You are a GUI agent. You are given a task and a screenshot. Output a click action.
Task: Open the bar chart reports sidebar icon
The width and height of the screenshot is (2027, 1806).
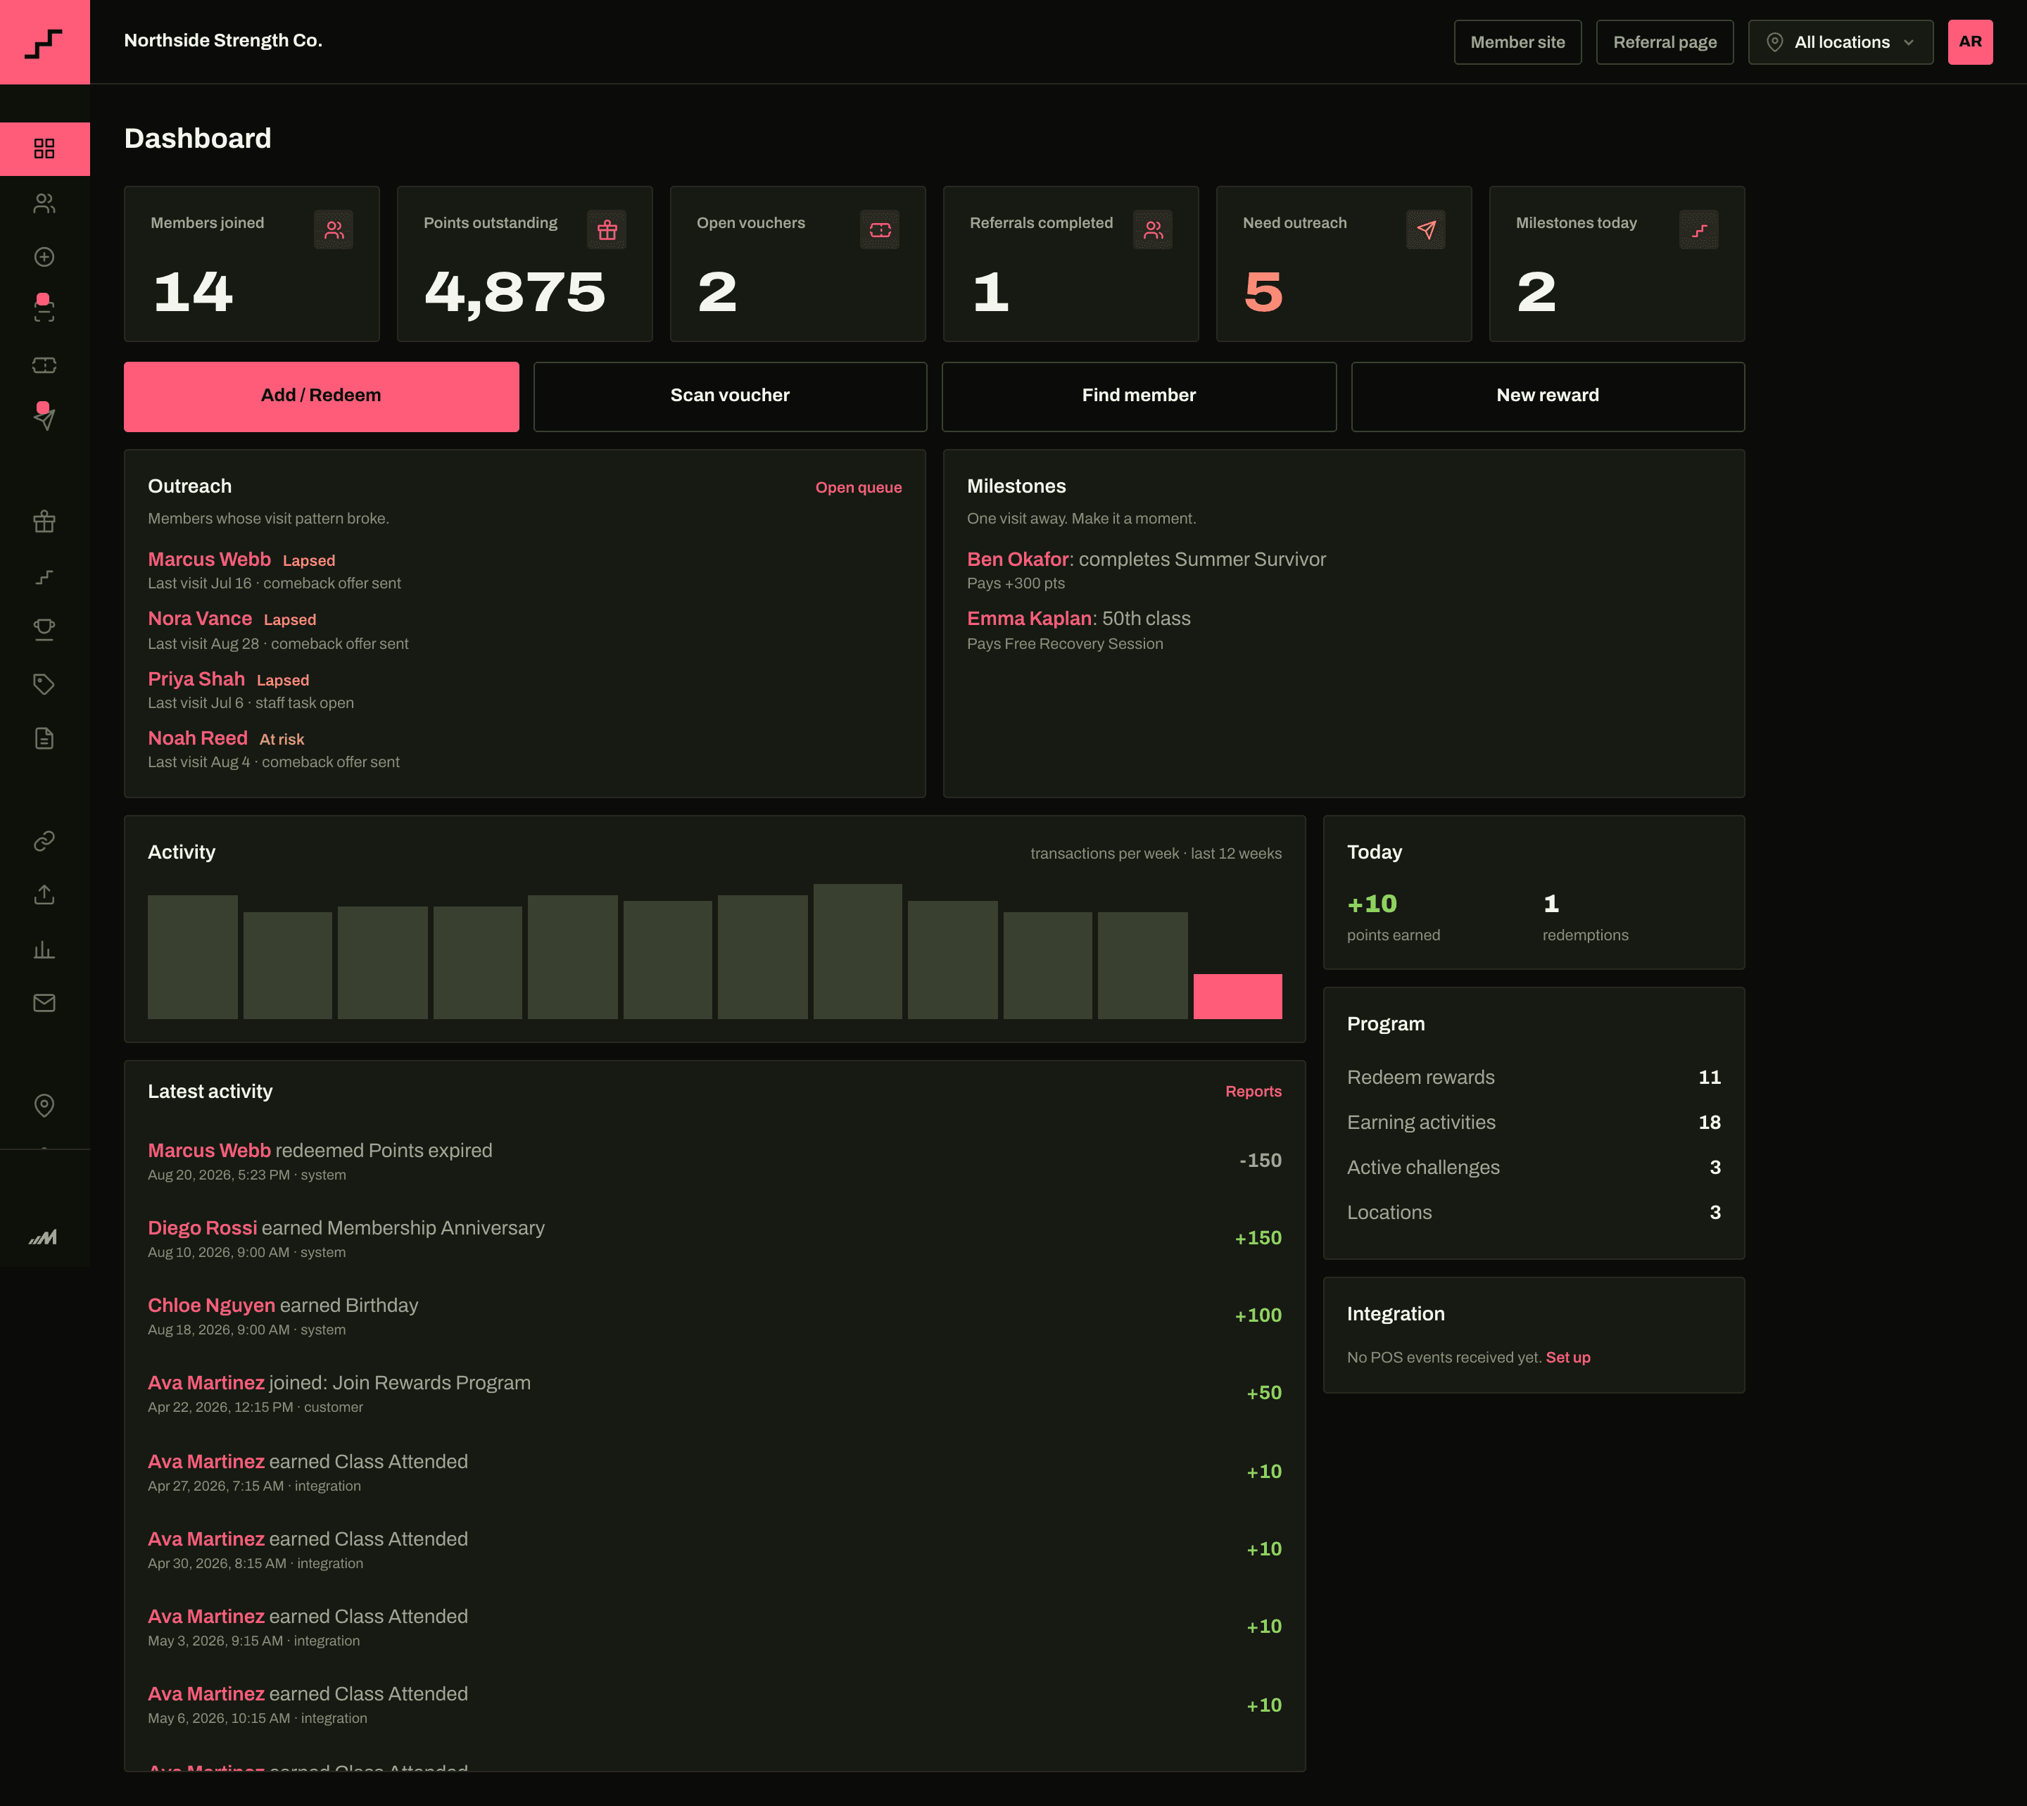[x=44, y=949]
